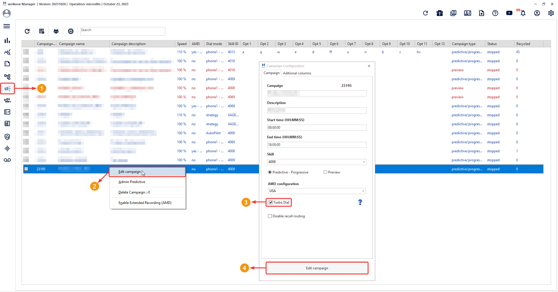This screenshot has height=292, width=558.
Task: Click the blue Turbo Dial help question mark
Action: (360, 202)
